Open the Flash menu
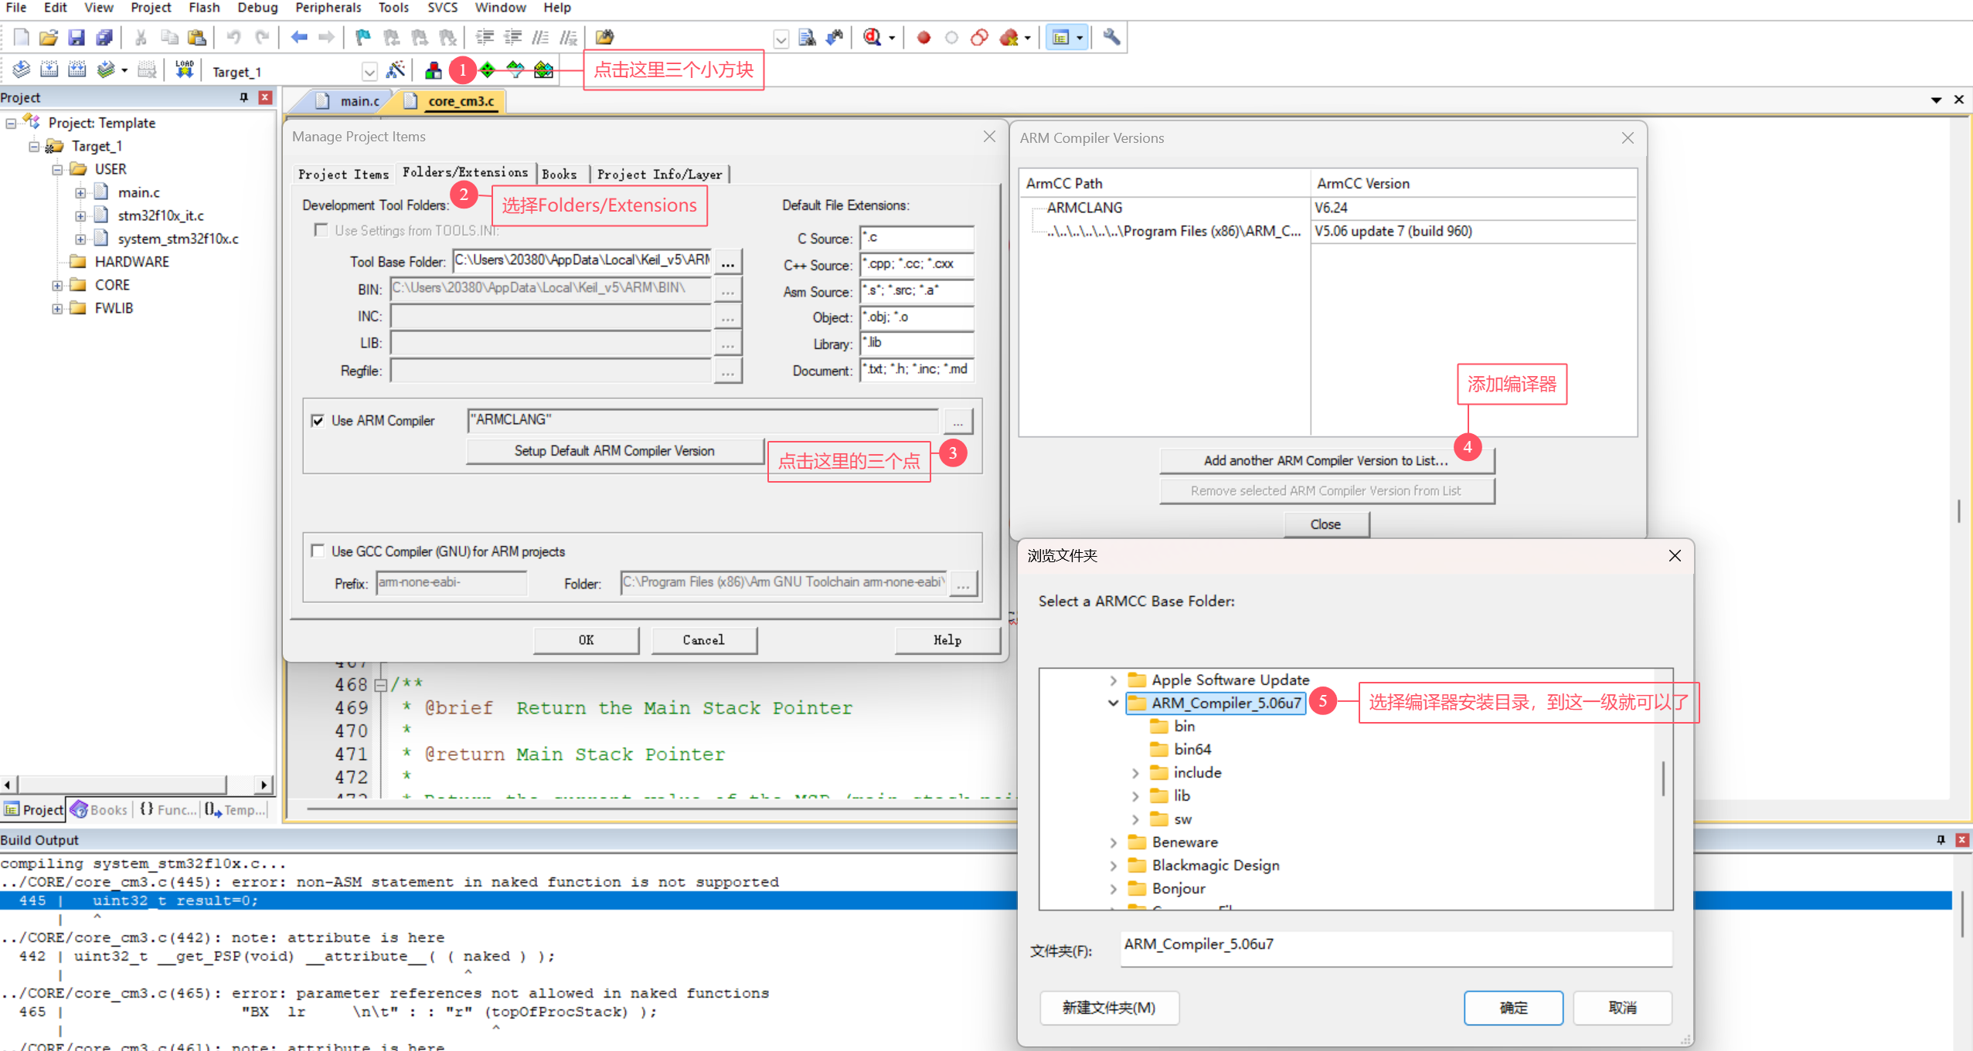Image resolution: width=1973 pixels, height=1051 pixels. click(x=204, y=8)
